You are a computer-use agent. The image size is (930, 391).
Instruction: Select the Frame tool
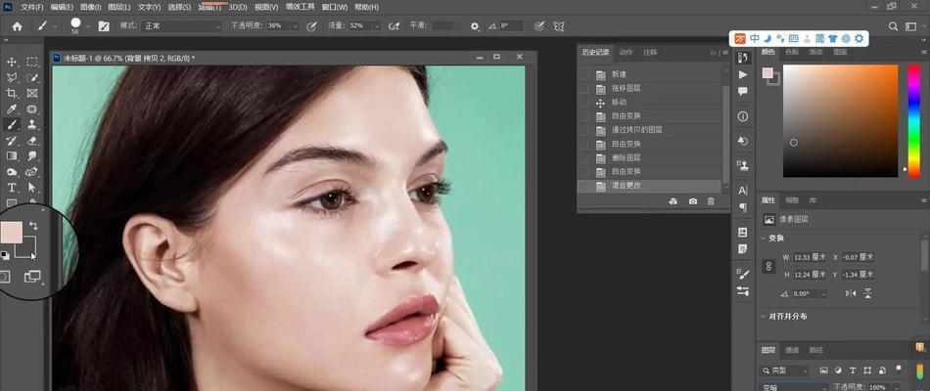pyautogui.click(x=32, y=94)
